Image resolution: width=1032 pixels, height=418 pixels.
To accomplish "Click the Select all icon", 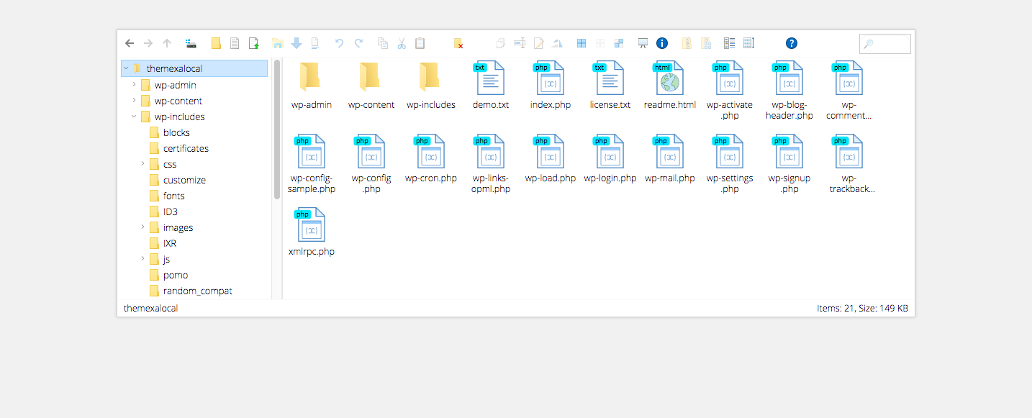I will pos(581,43).
